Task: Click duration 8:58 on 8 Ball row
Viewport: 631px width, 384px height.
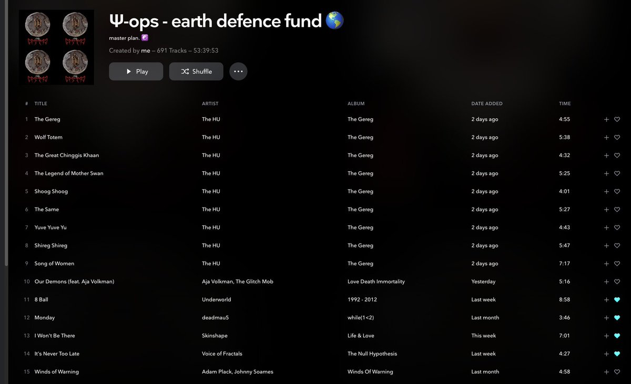Action: tap(564, 299)
